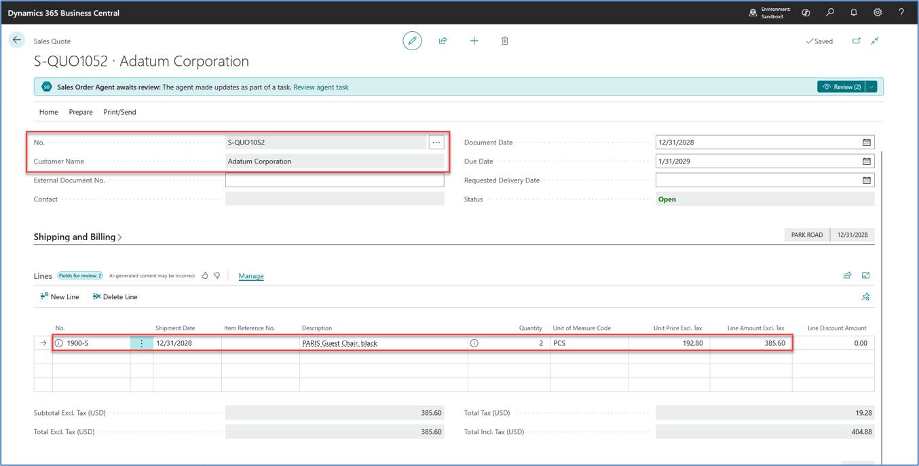Viewport: 919px width, 466px height.
Task: Select the Shipment Date cell 12/31/2028
Action: [187, 343]
